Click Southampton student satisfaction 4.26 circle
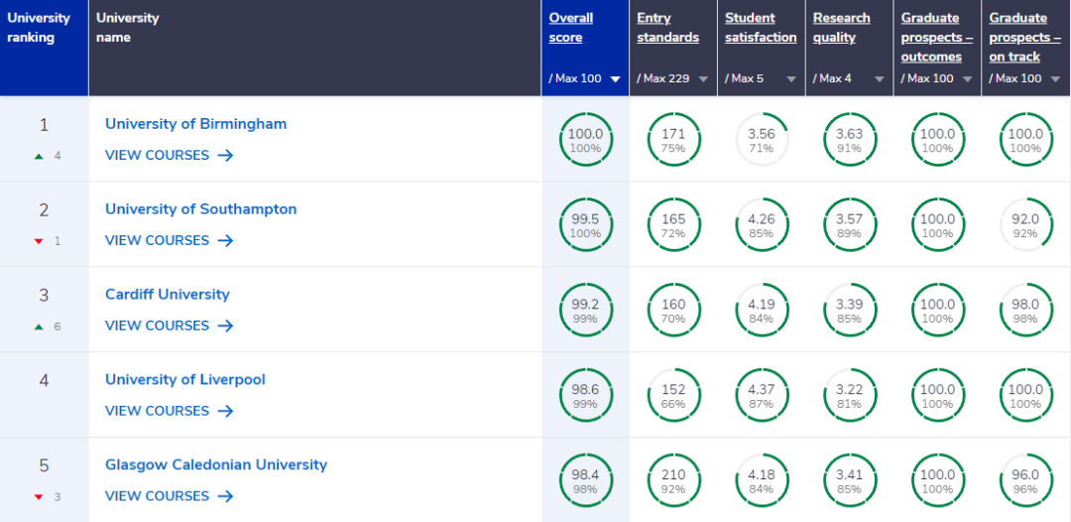 pyautogui.click(x=763, y=225)
